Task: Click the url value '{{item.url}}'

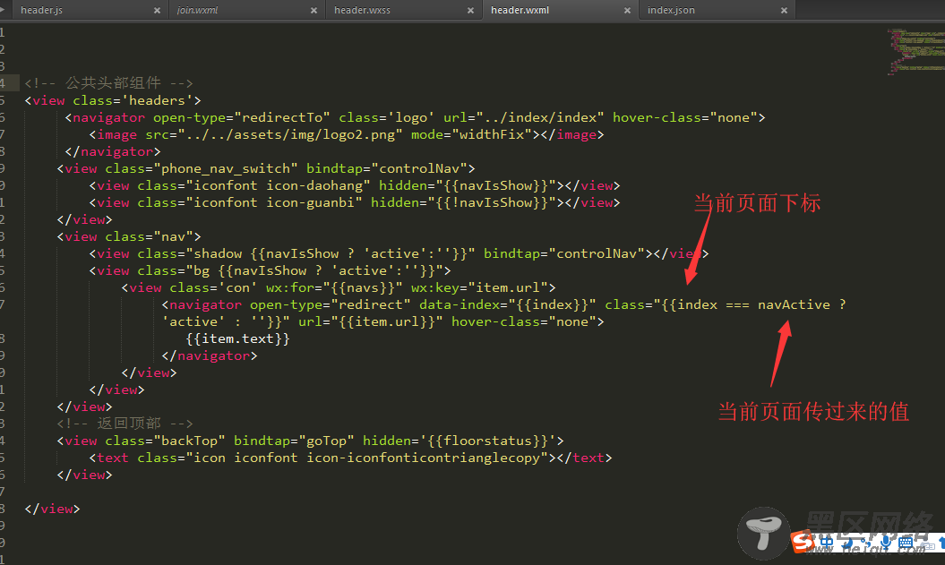Action: click(x=387, y=321)
